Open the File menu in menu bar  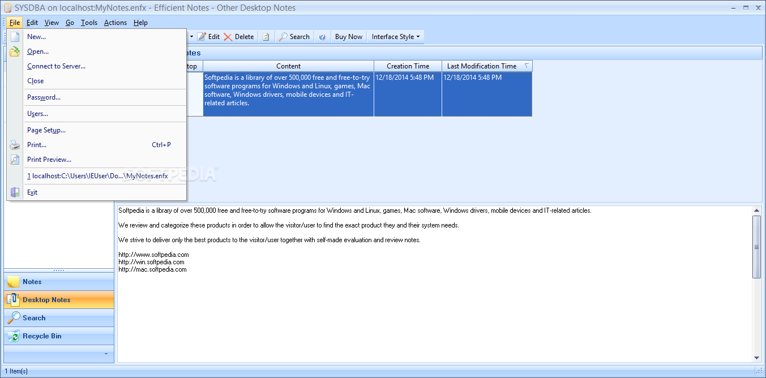coord(15,23)
